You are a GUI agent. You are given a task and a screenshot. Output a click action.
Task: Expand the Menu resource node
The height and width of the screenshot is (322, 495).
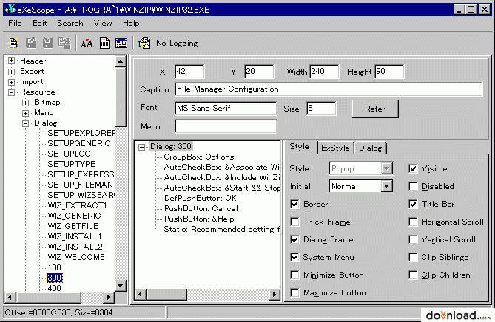26,113
